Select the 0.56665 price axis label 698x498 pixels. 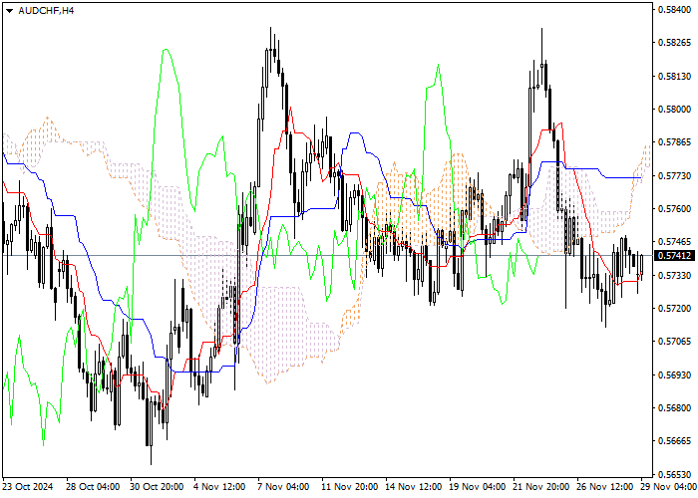click(x=674, y=441)
